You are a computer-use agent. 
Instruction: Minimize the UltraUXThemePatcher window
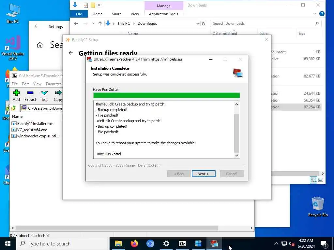211,59
